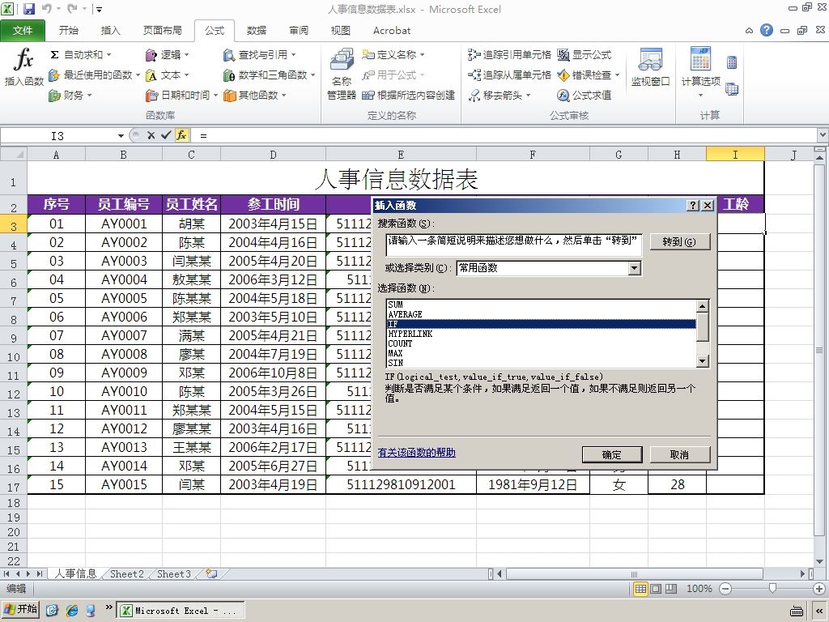Minimize the ribbon with the caret icon
The image size is (829, 622).
click(749, 31)
